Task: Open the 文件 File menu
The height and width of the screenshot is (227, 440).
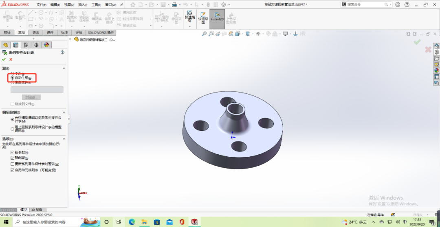Action: (x=42, y=5)
